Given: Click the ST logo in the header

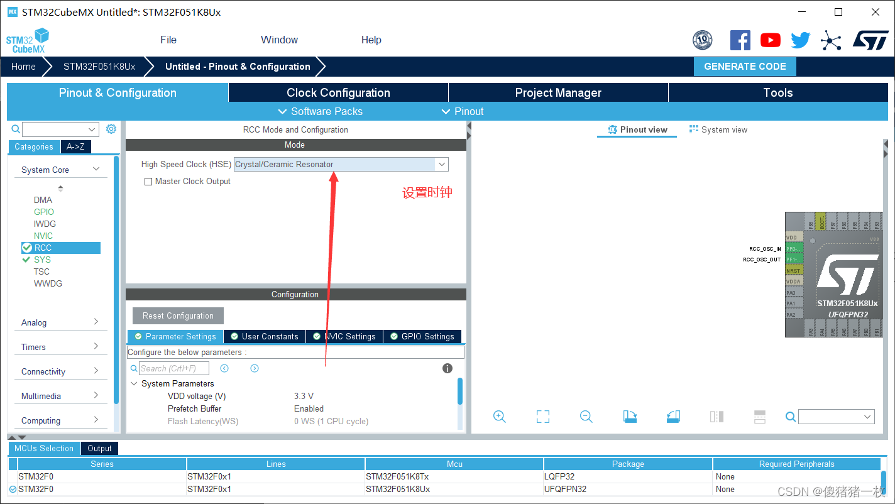Looking at the screenshot, I should pyautogui.click(x=870, y=40).
